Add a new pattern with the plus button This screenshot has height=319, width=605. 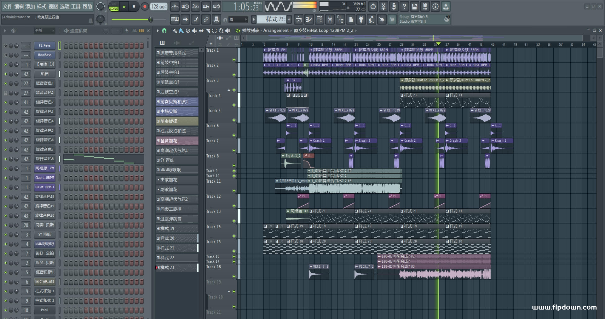click(289, 20)
